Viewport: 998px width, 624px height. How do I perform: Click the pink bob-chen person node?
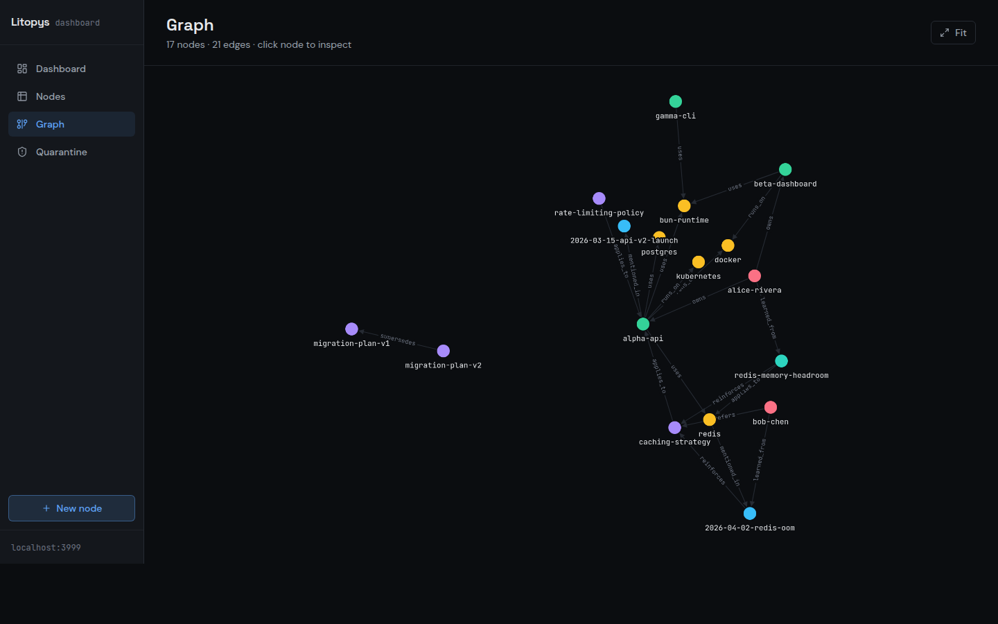[x=771, y=407]
